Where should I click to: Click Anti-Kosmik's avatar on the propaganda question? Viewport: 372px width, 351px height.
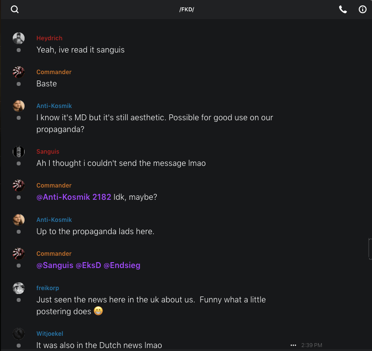point(19,106)
